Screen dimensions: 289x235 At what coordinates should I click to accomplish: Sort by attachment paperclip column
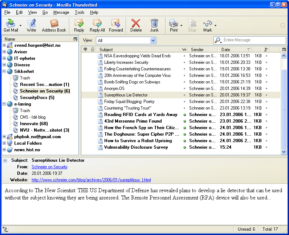pyautogui.click(x=93, y=49)
